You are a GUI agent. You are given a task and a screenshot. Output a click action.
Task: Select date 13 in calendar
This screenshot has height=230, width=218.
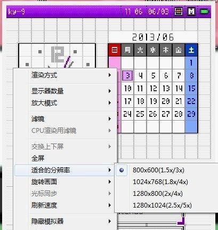166,89
